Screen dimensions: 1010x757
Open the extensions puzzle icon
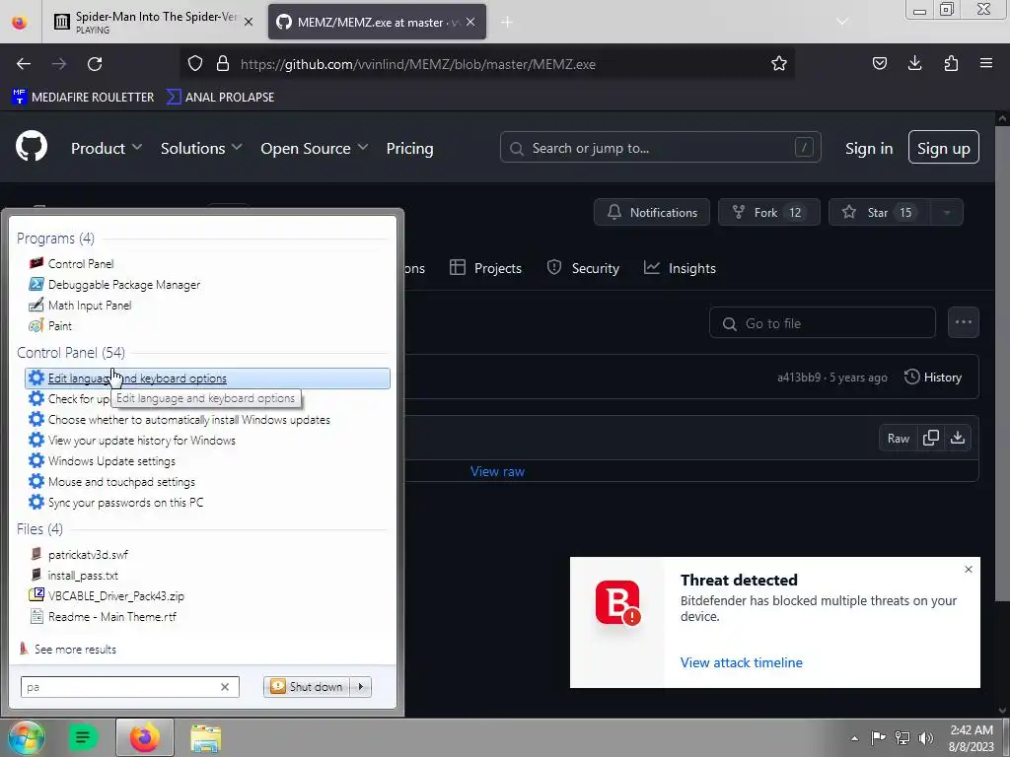pos(951,64)
